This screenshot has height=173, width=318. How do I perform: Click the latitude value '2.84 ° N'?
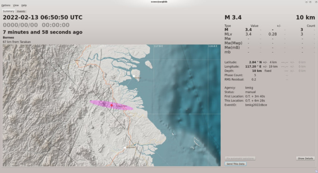pos(255,62)
